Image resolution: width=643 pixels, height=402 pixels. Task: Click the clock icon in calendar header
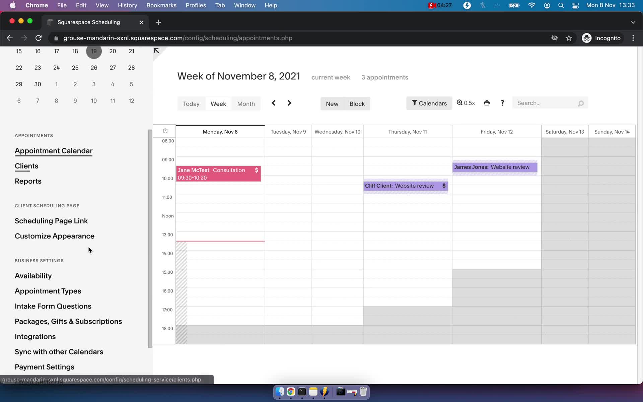click(165, 131)
